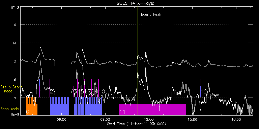Select the 12:00 time axis label
Image resolution: width=259 pixels, height=129 pixels.
(149, 119)
